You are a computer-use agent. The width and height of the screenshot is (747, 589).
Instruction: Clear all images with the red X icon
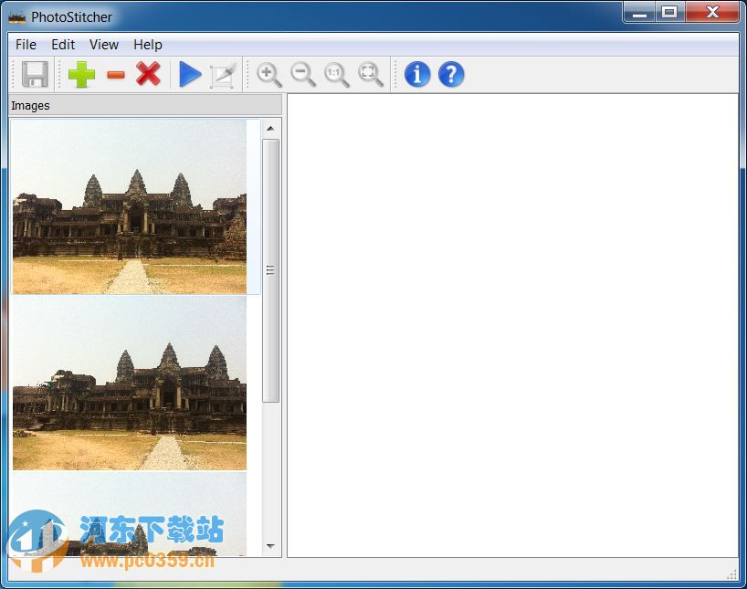tap(149, 75)
